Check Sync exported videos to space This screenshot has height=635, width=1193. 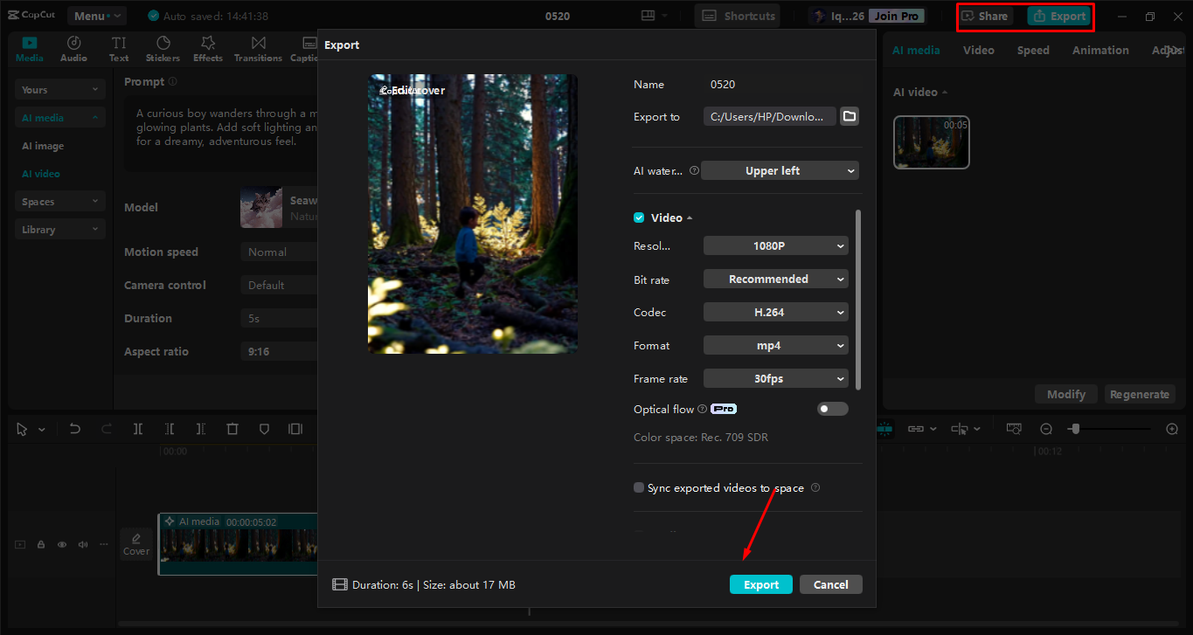tap(638, 487)
